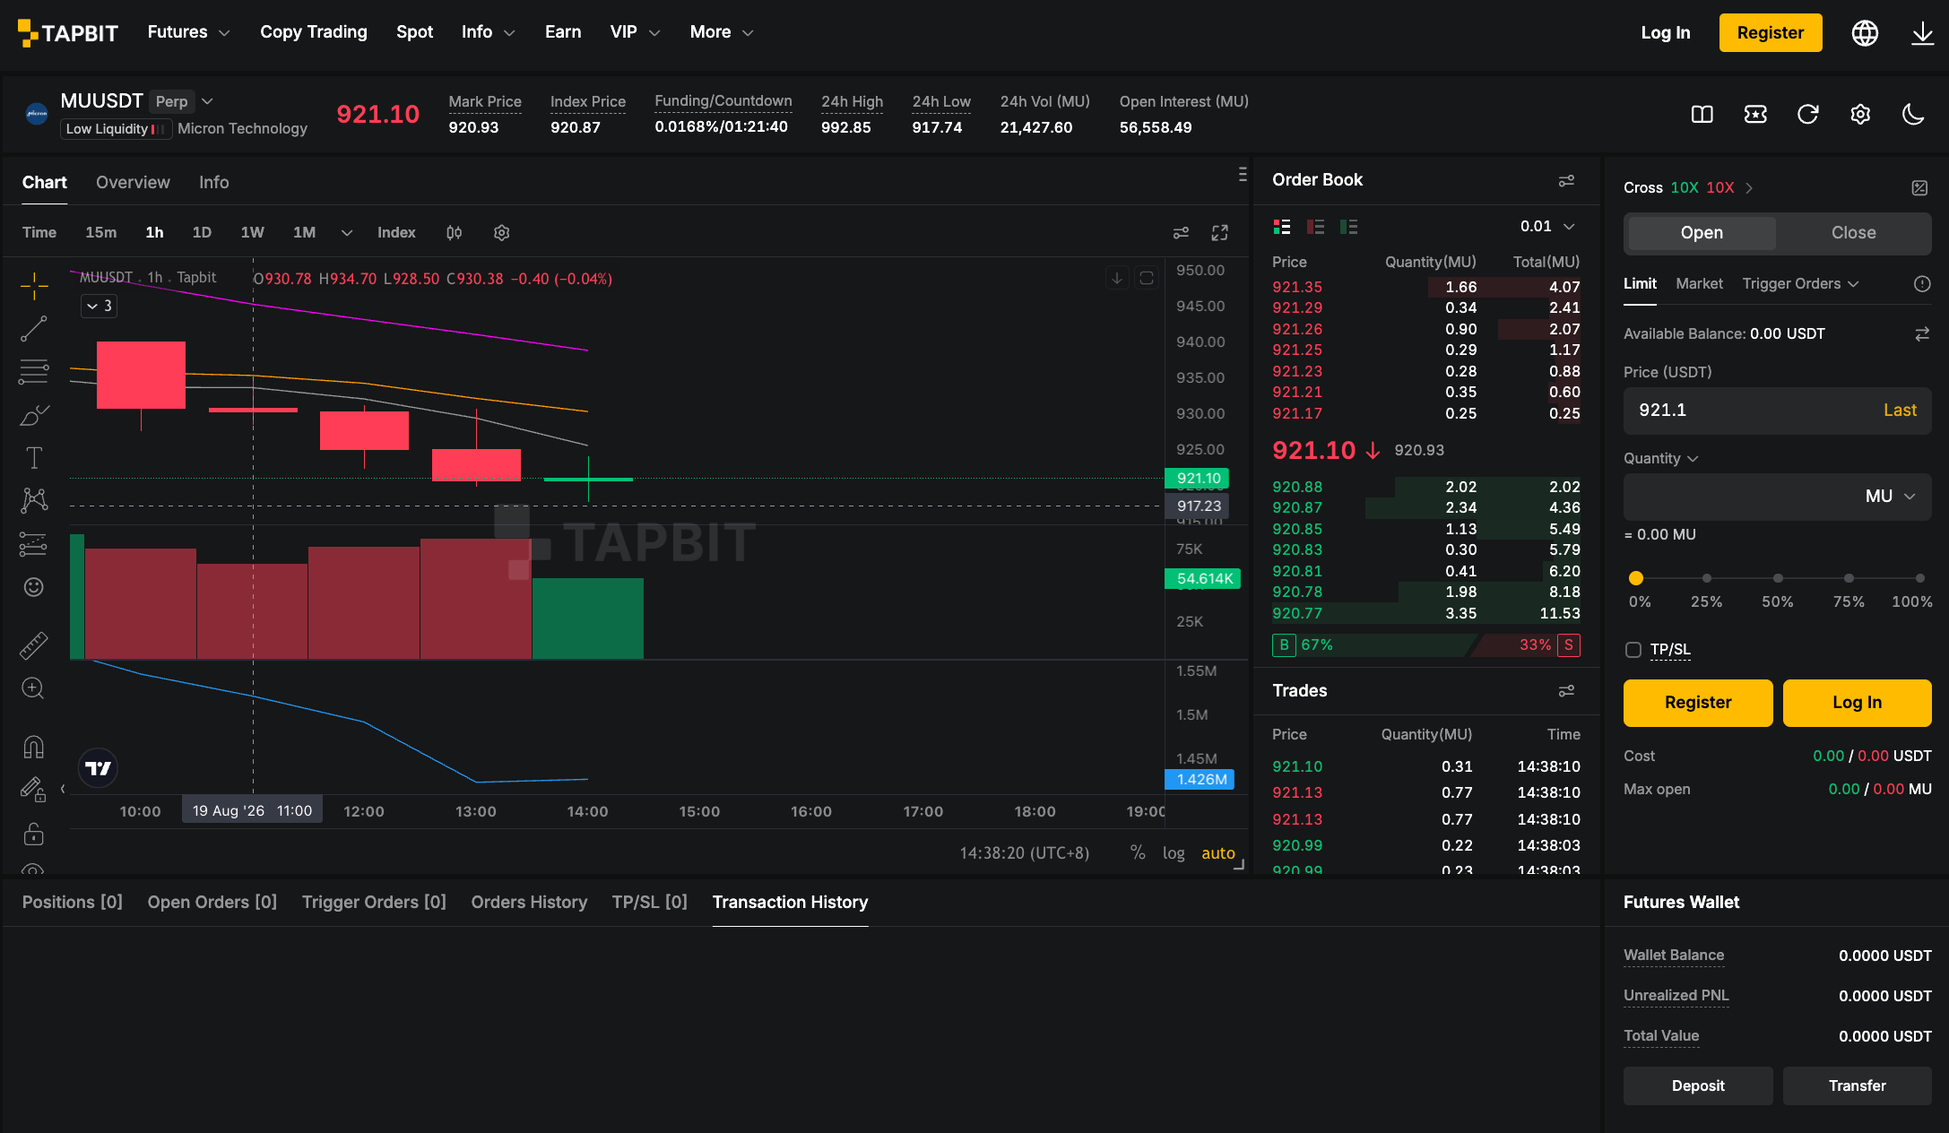Enable the TP/SL checkbox
This screenshot has height=1133, width=1949.
click(1633, 650)
